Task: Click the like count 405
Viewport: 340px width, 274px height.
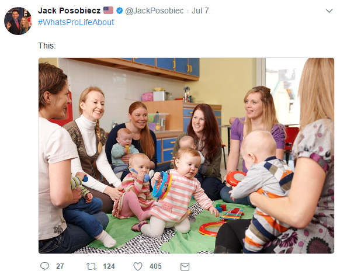Action: click(x=155, y=266)
